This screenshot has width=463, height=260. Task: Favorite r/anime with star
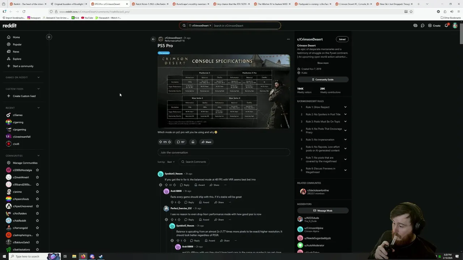click(37, 192)
